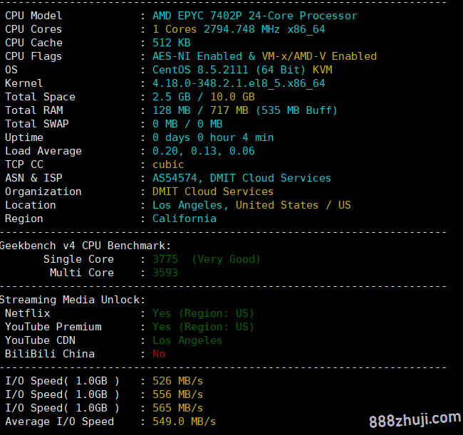Click the Multi Core score 3593
463x435 pixels.
pyautogui.click(x=165, y=273)
